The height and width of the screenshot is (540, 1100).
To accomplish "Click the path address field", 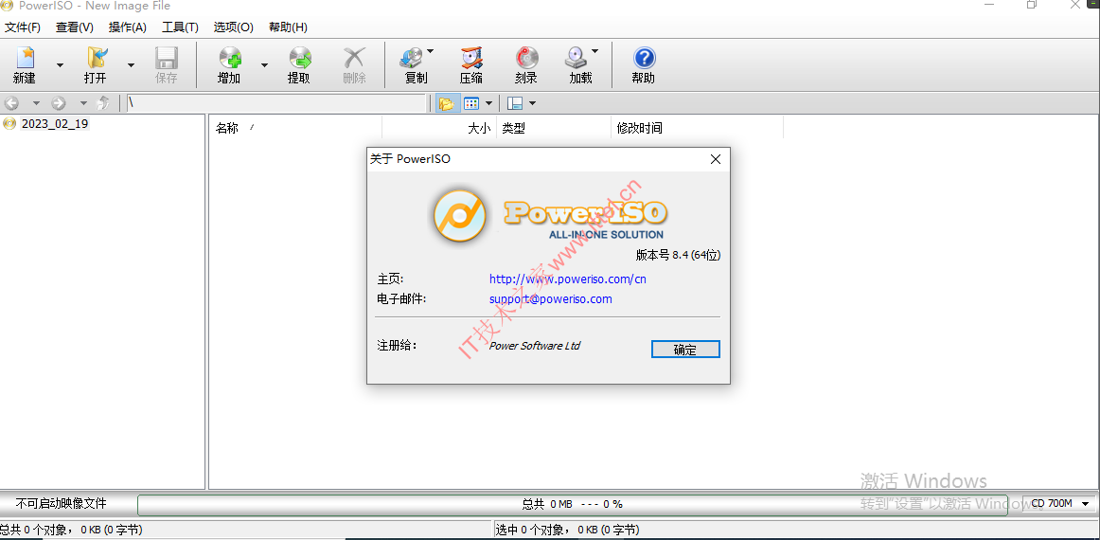I will pos(277,103).
